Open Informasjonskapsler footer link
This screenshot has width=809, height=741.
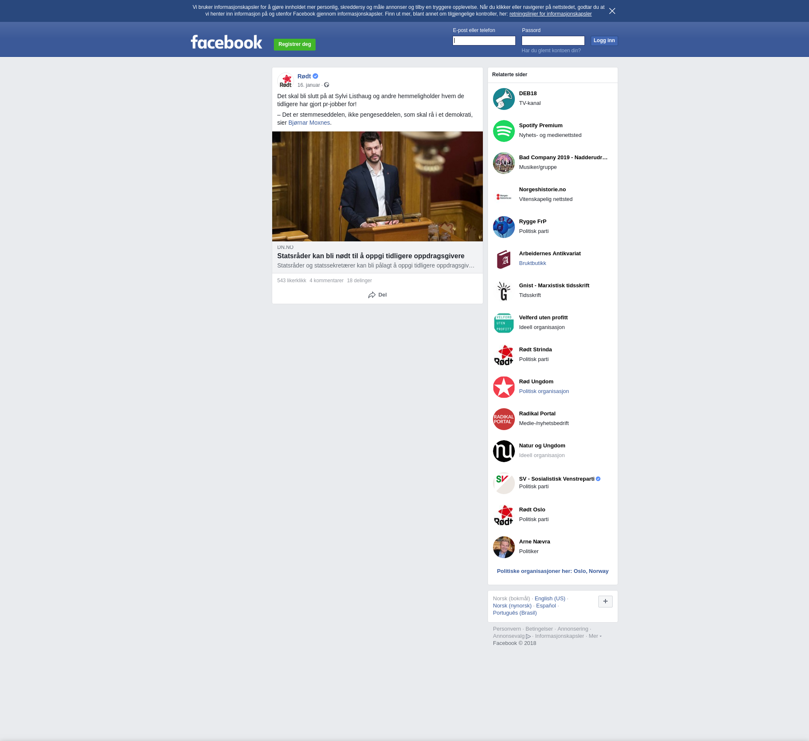pos(560,636)
